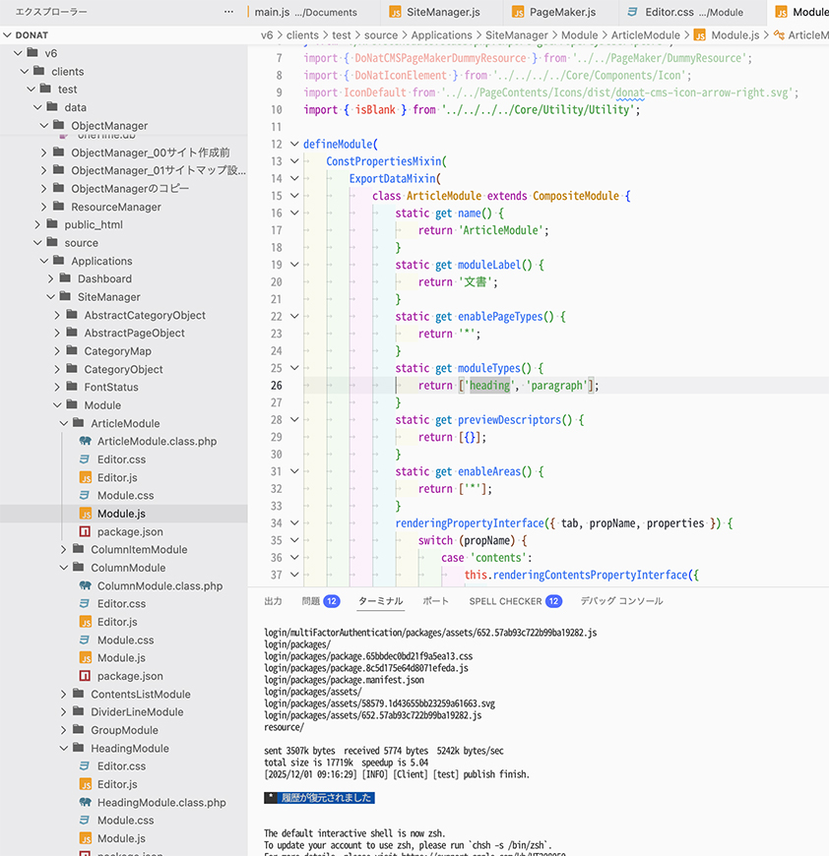The image size is (829, 856).
Task: Switch to the 出力 panel tab
Action: tap(273, 601)
